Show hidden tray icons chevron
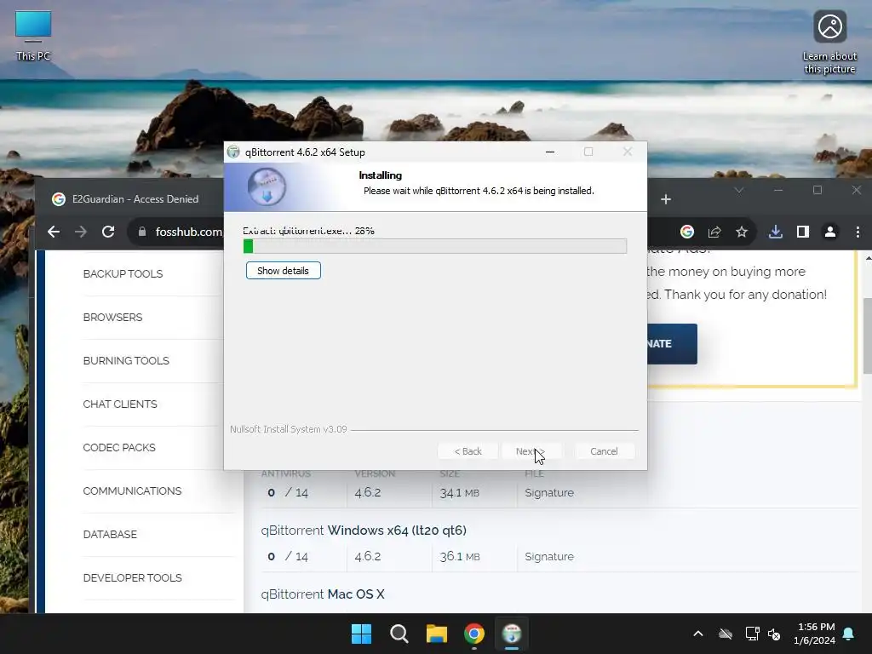The image size is (872, 654). (698, 634)
